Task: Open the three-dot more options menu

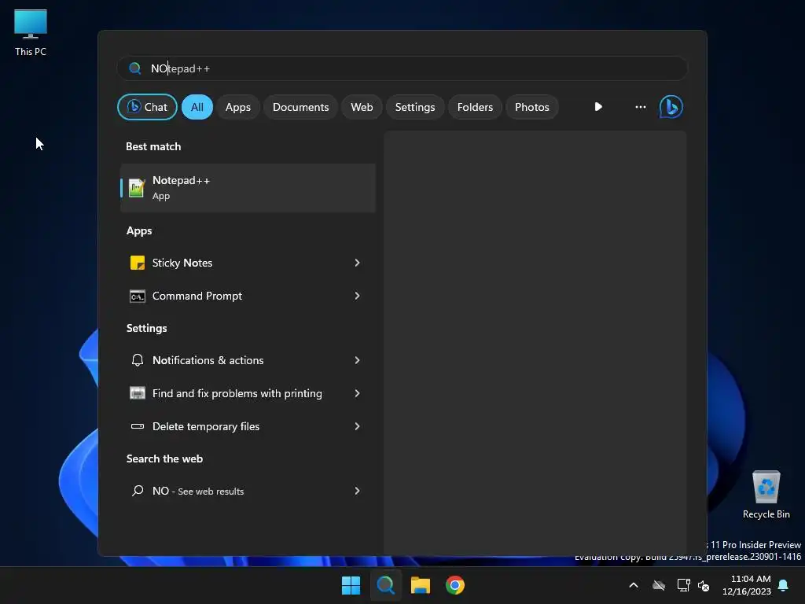Action: click(x=641, y=107)
